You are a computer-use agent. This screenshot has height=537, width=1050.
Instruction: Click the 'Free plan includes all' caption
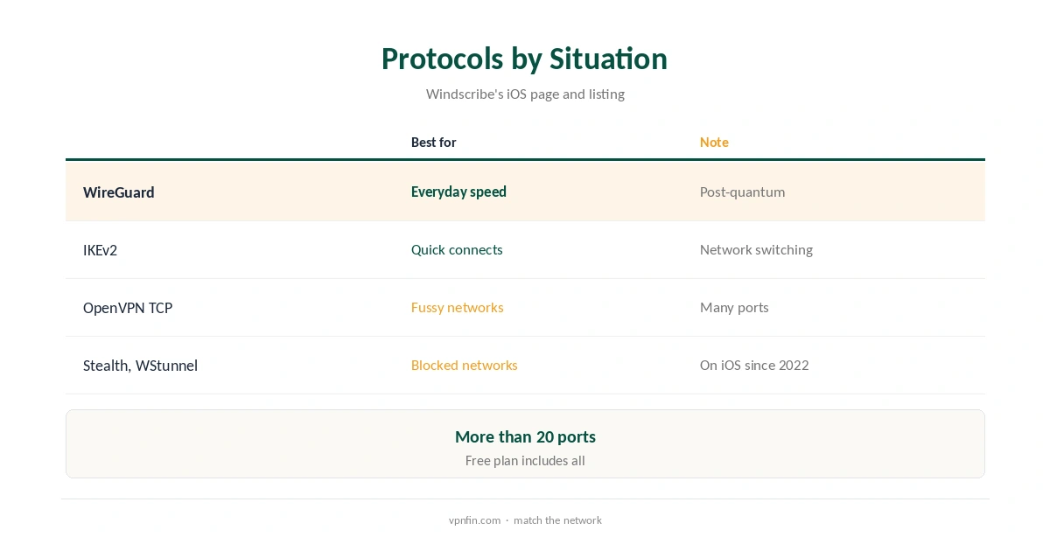(525, 460)
